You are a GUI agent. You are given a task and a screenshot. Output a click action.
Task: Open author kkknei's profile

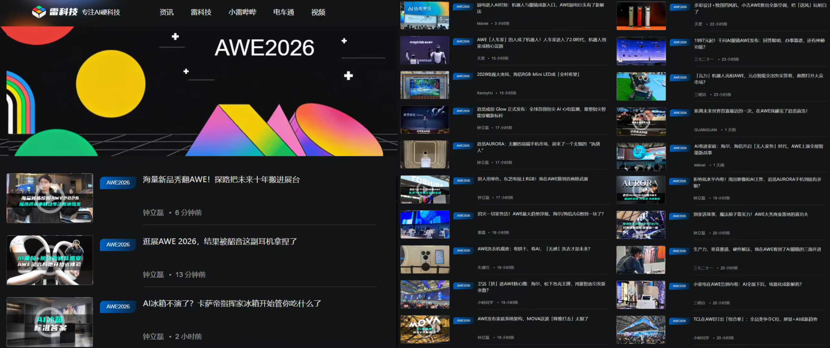482,24
